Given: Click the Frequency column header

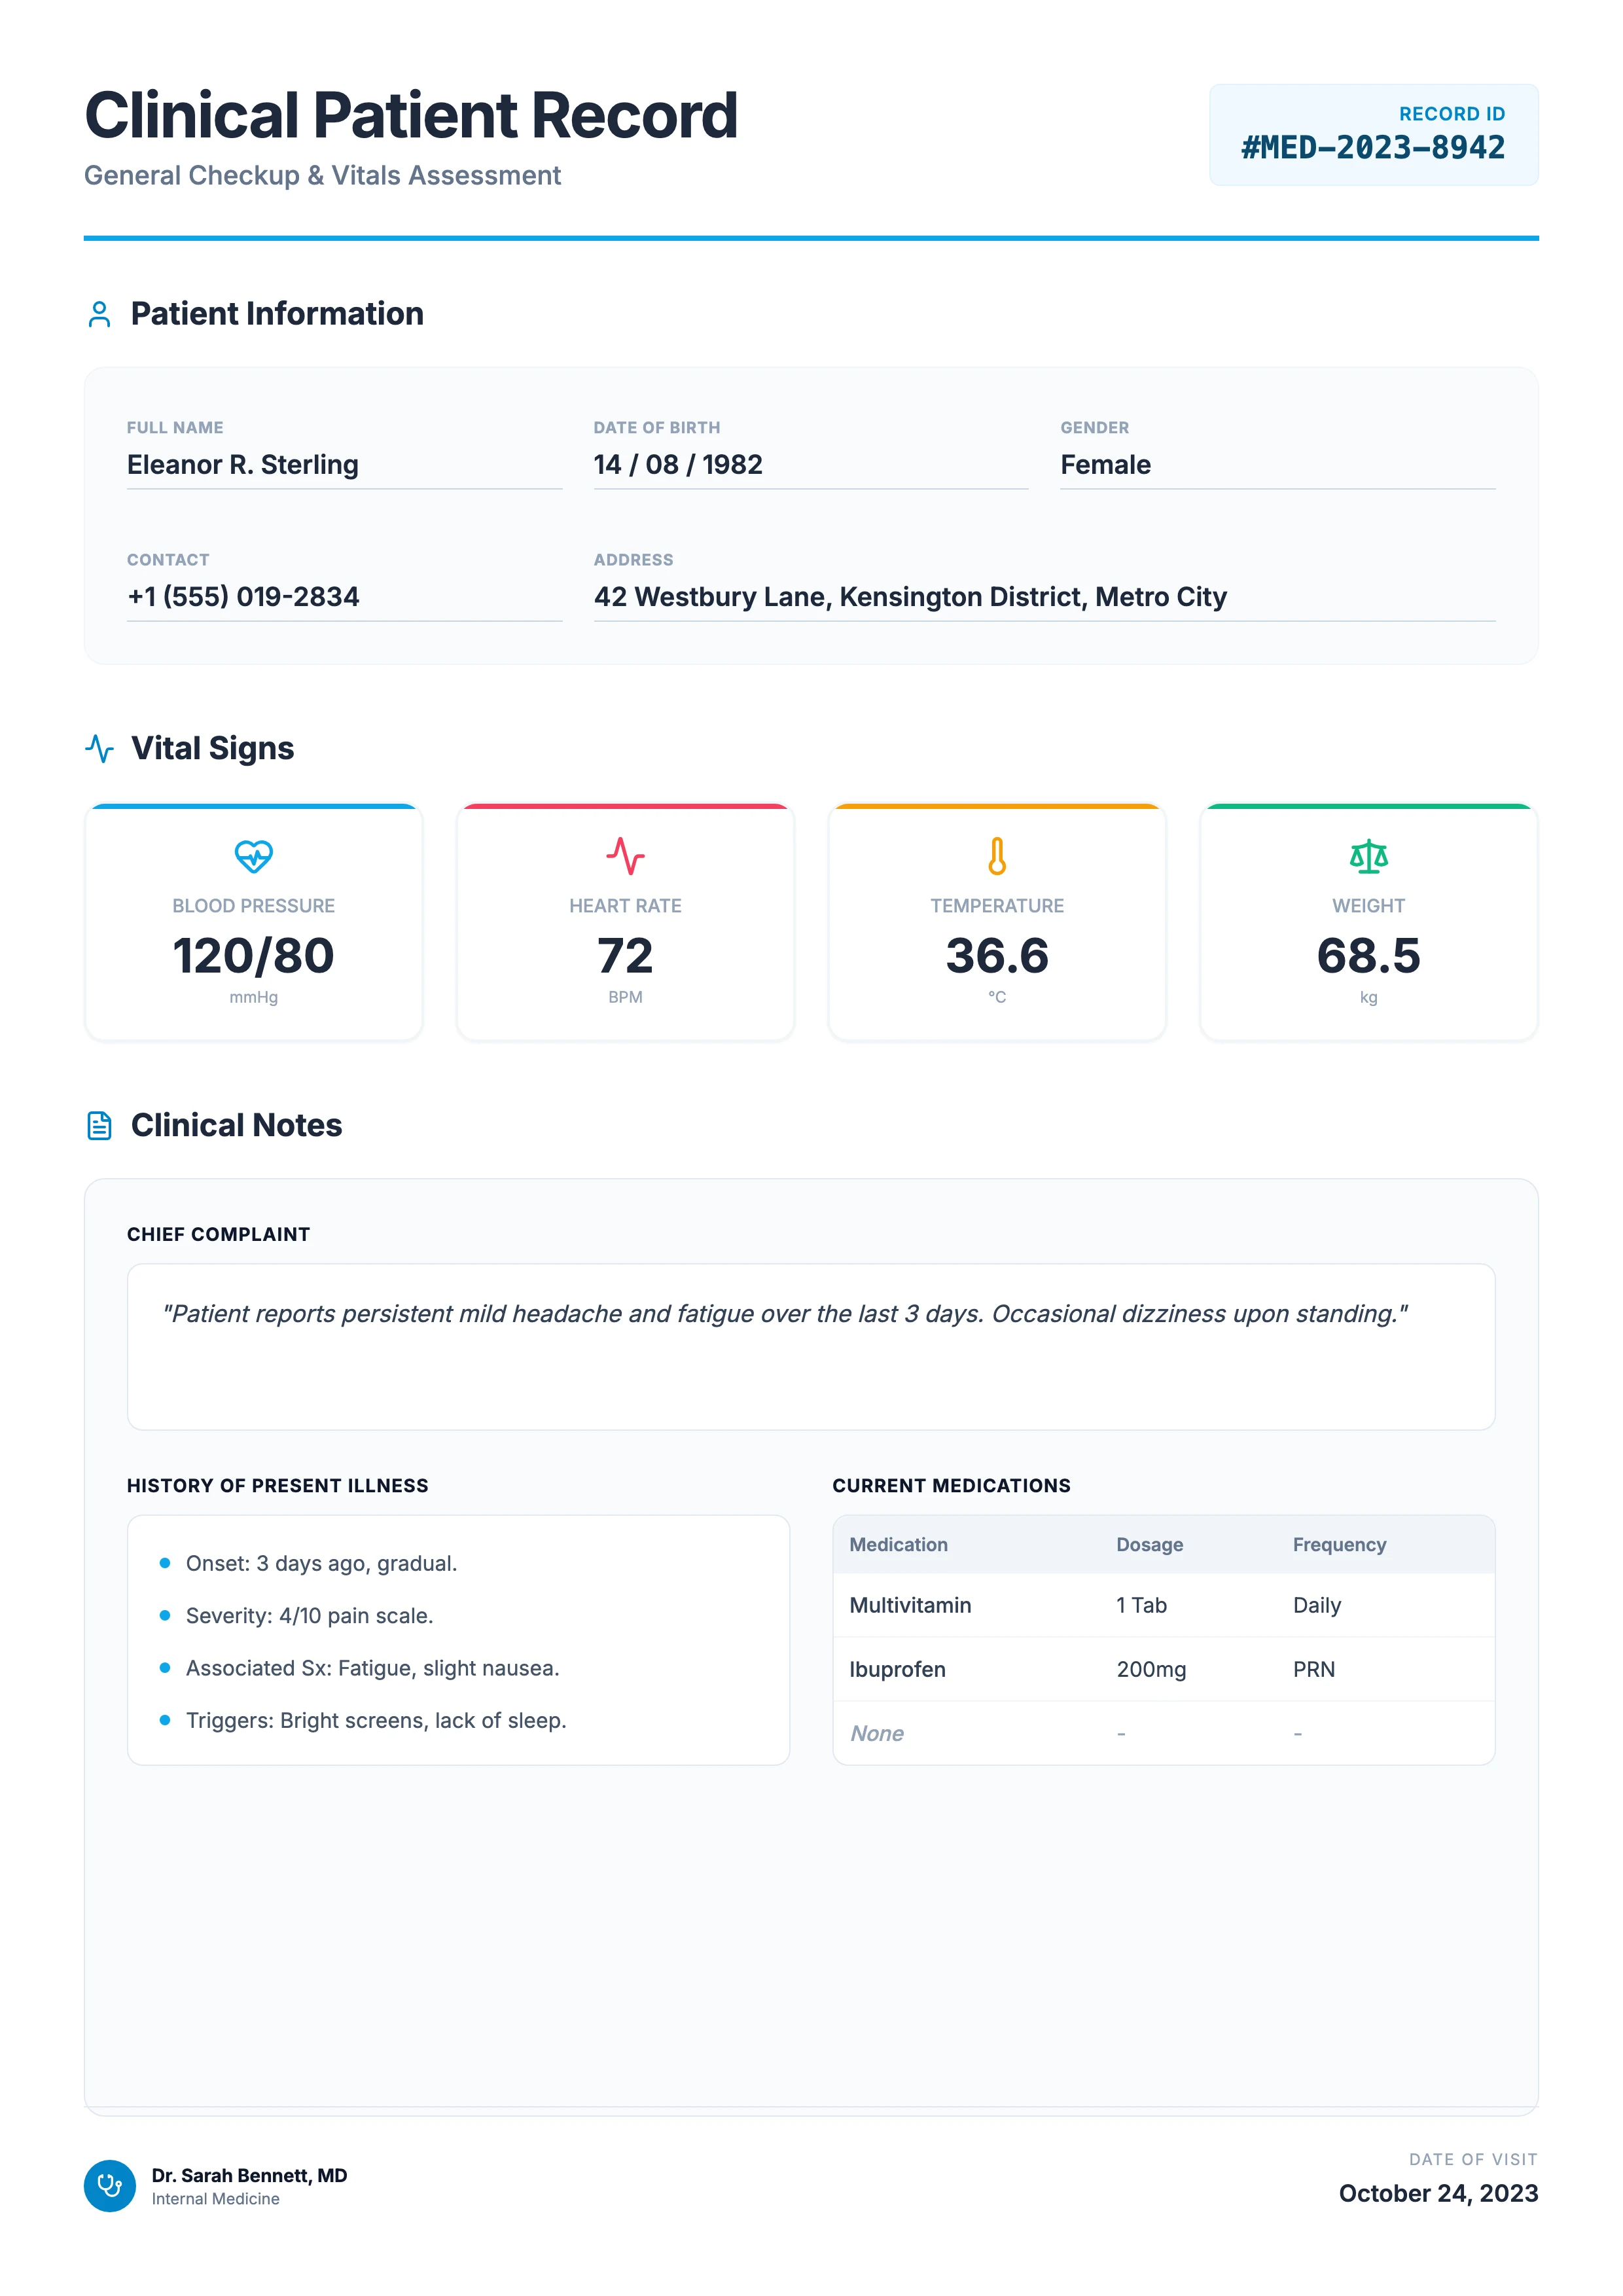Looking at the screenshot, I should [x=1339, y=1544].
